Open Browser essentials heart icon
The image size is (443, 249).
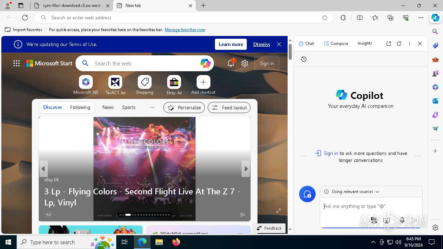click(x=406, y=18)
